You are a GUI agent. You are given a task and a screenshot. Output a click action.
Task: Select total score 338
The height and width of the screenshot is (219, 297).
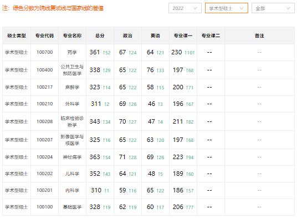(x=95, y=70)
